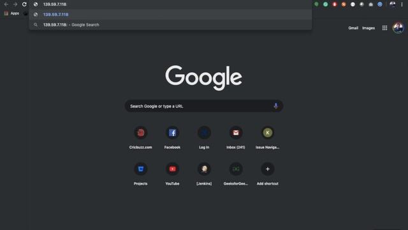Open the white circle extension icon
Image resolution: width=408 pixels, height=230 pixels.
click(353, 4)
